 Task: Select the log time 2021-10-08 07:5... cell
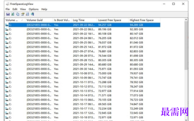coord(84,73)
